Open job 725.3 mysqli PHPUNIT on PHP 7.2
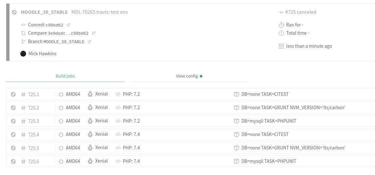375x175 pixels. (190, 121)
